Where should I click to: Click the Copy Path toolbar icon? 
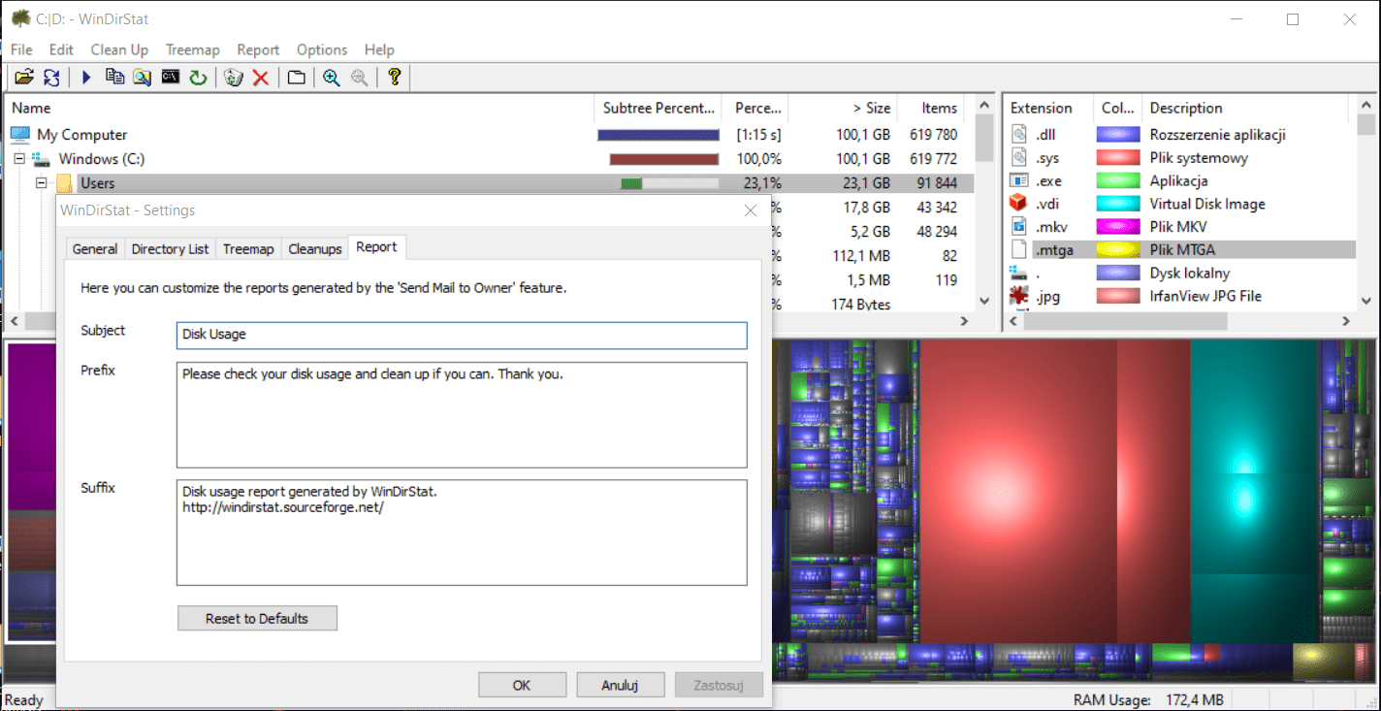pyautogui.click(x=114, y=78)
